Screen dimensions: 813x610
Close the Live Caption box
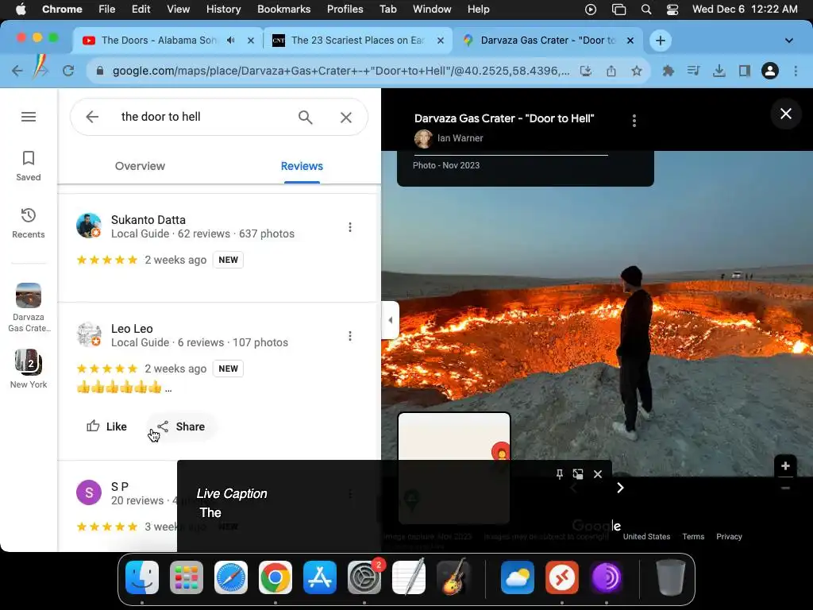click(598, 474)
